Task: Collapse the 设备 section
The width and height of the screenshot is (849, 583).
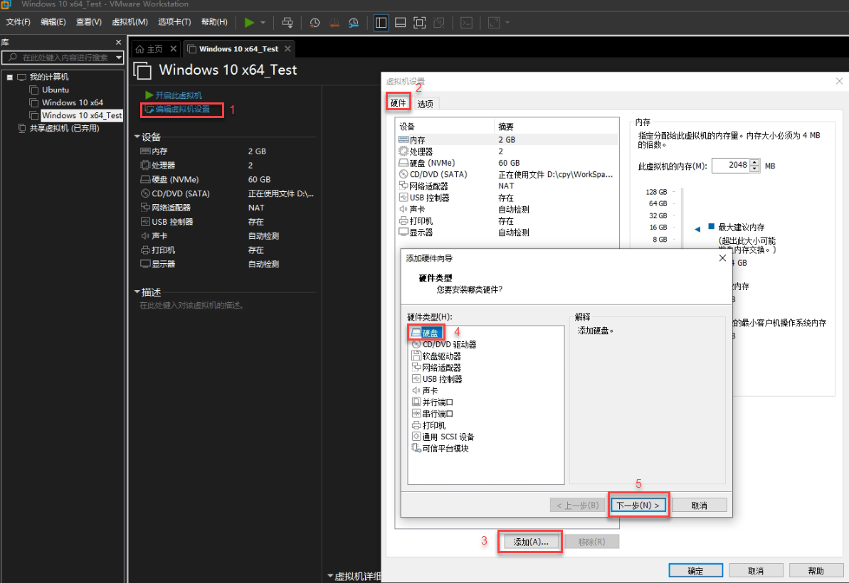Action: coord(137,137)
